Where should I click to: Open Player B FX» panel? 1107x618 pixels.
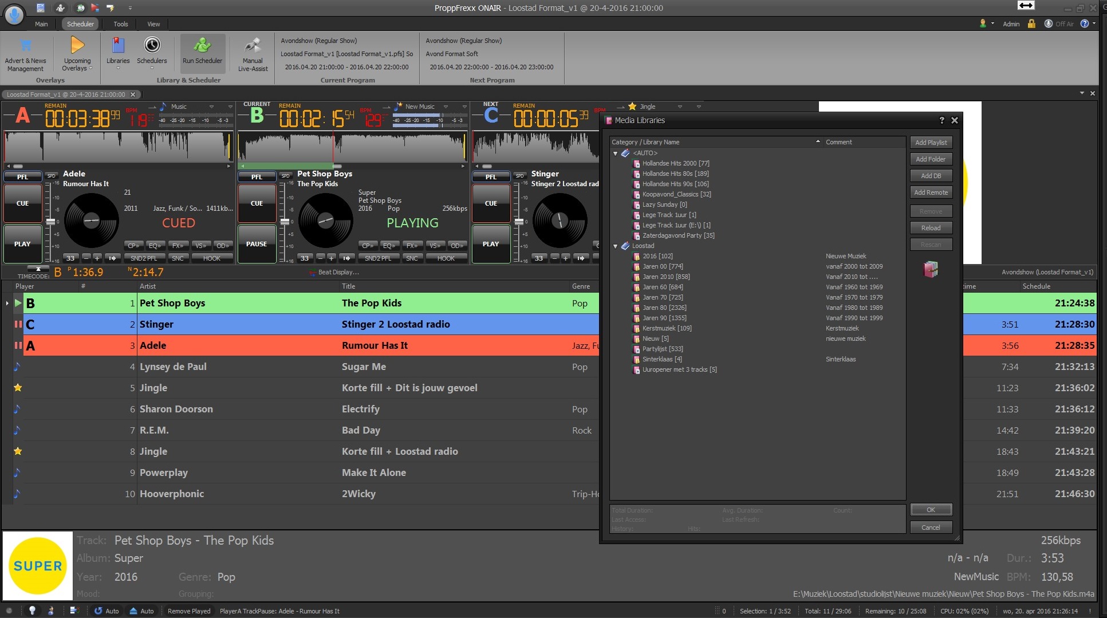pos(412,246)
